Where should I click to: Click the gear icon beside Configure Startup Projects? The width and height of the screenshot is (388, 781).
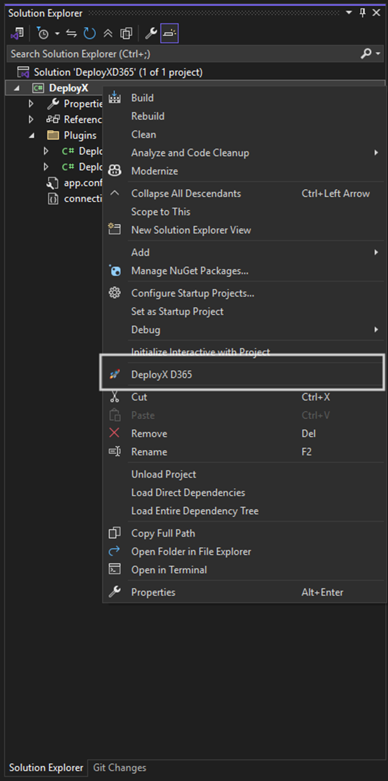pyautogui.click(x=114, y=293)
